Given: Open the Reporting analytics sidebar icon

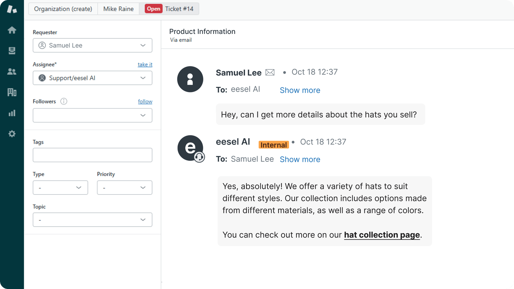Looking at the screenshot, I should coord(12,113).
